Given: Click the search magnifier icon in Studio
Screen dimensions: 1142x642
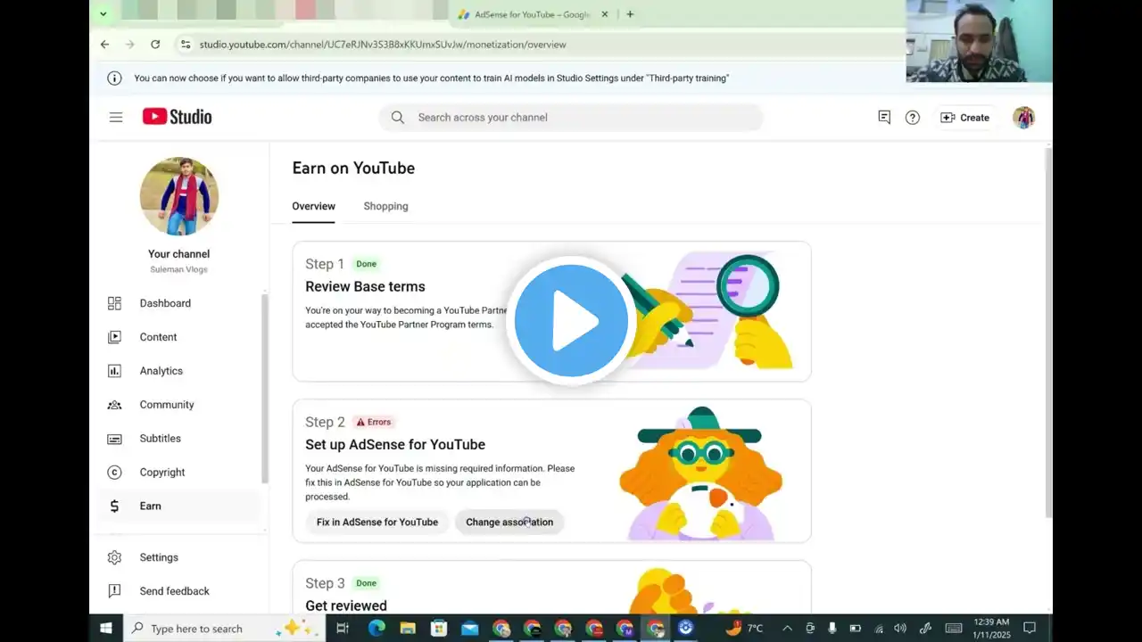Looking at the screenshot, I should point(398,118).
